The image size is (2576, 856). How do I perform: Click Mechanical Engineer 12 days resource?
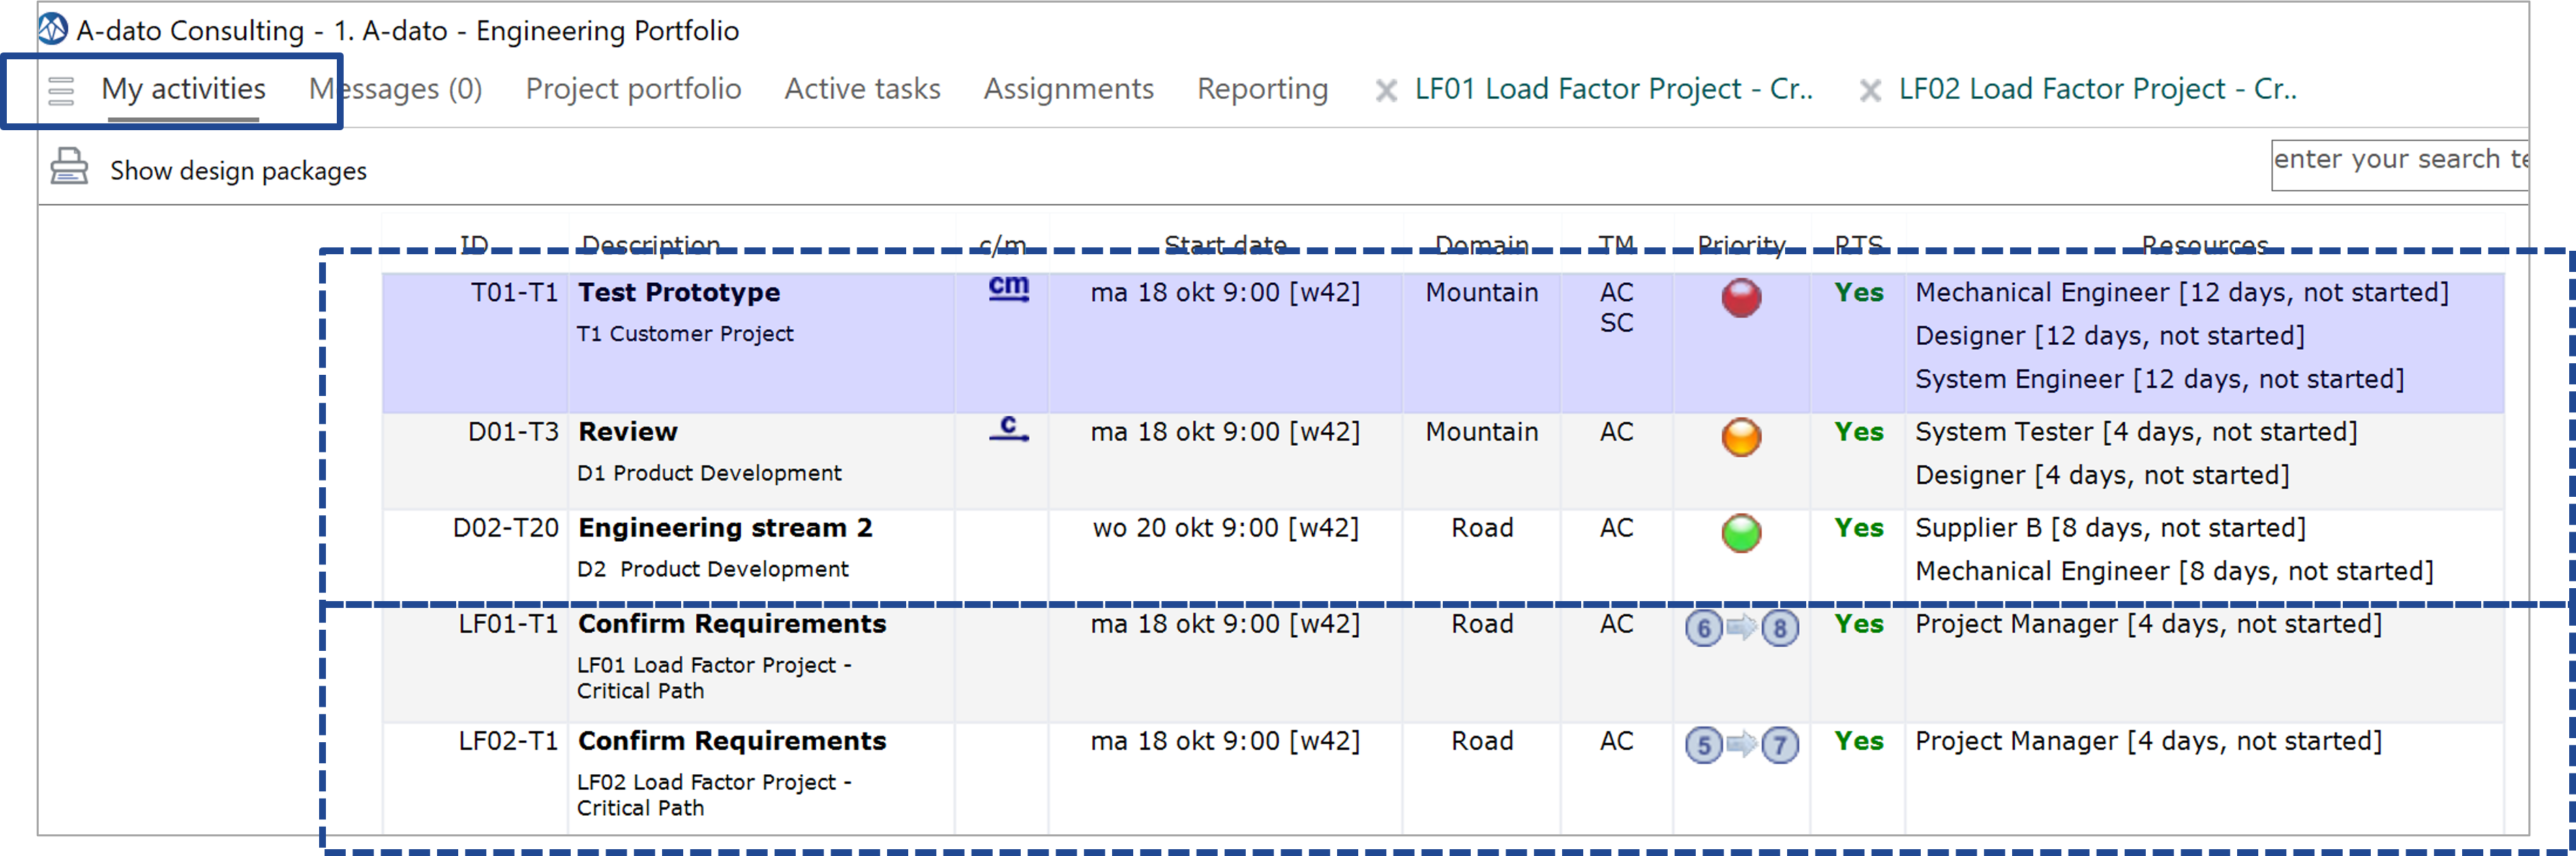click(2182, 293)
